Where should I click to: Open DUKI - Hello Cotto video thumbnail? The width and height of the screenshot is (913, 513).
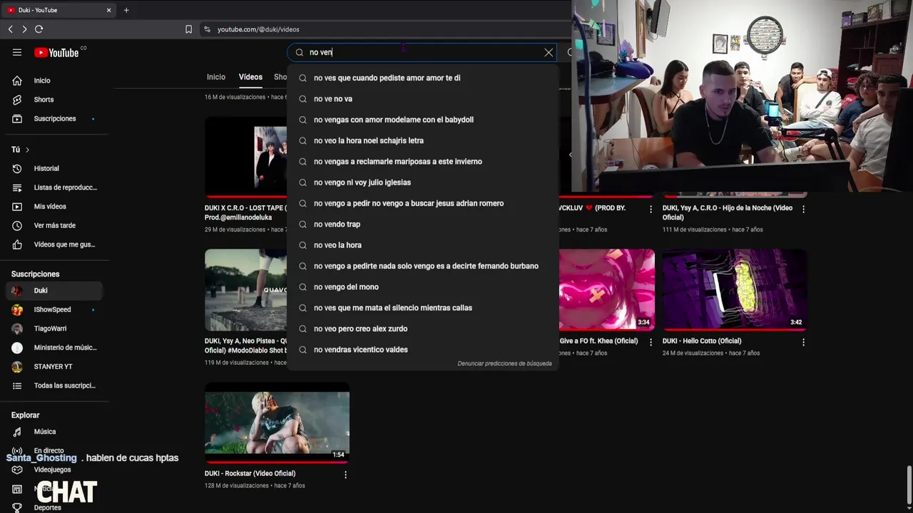coord(735,290)
